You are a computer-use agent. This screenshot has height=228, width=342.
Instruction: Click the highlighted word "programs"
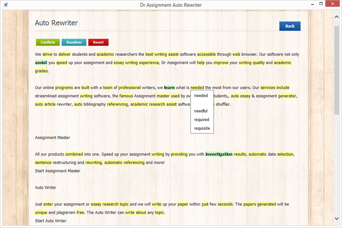click(64, 88)
